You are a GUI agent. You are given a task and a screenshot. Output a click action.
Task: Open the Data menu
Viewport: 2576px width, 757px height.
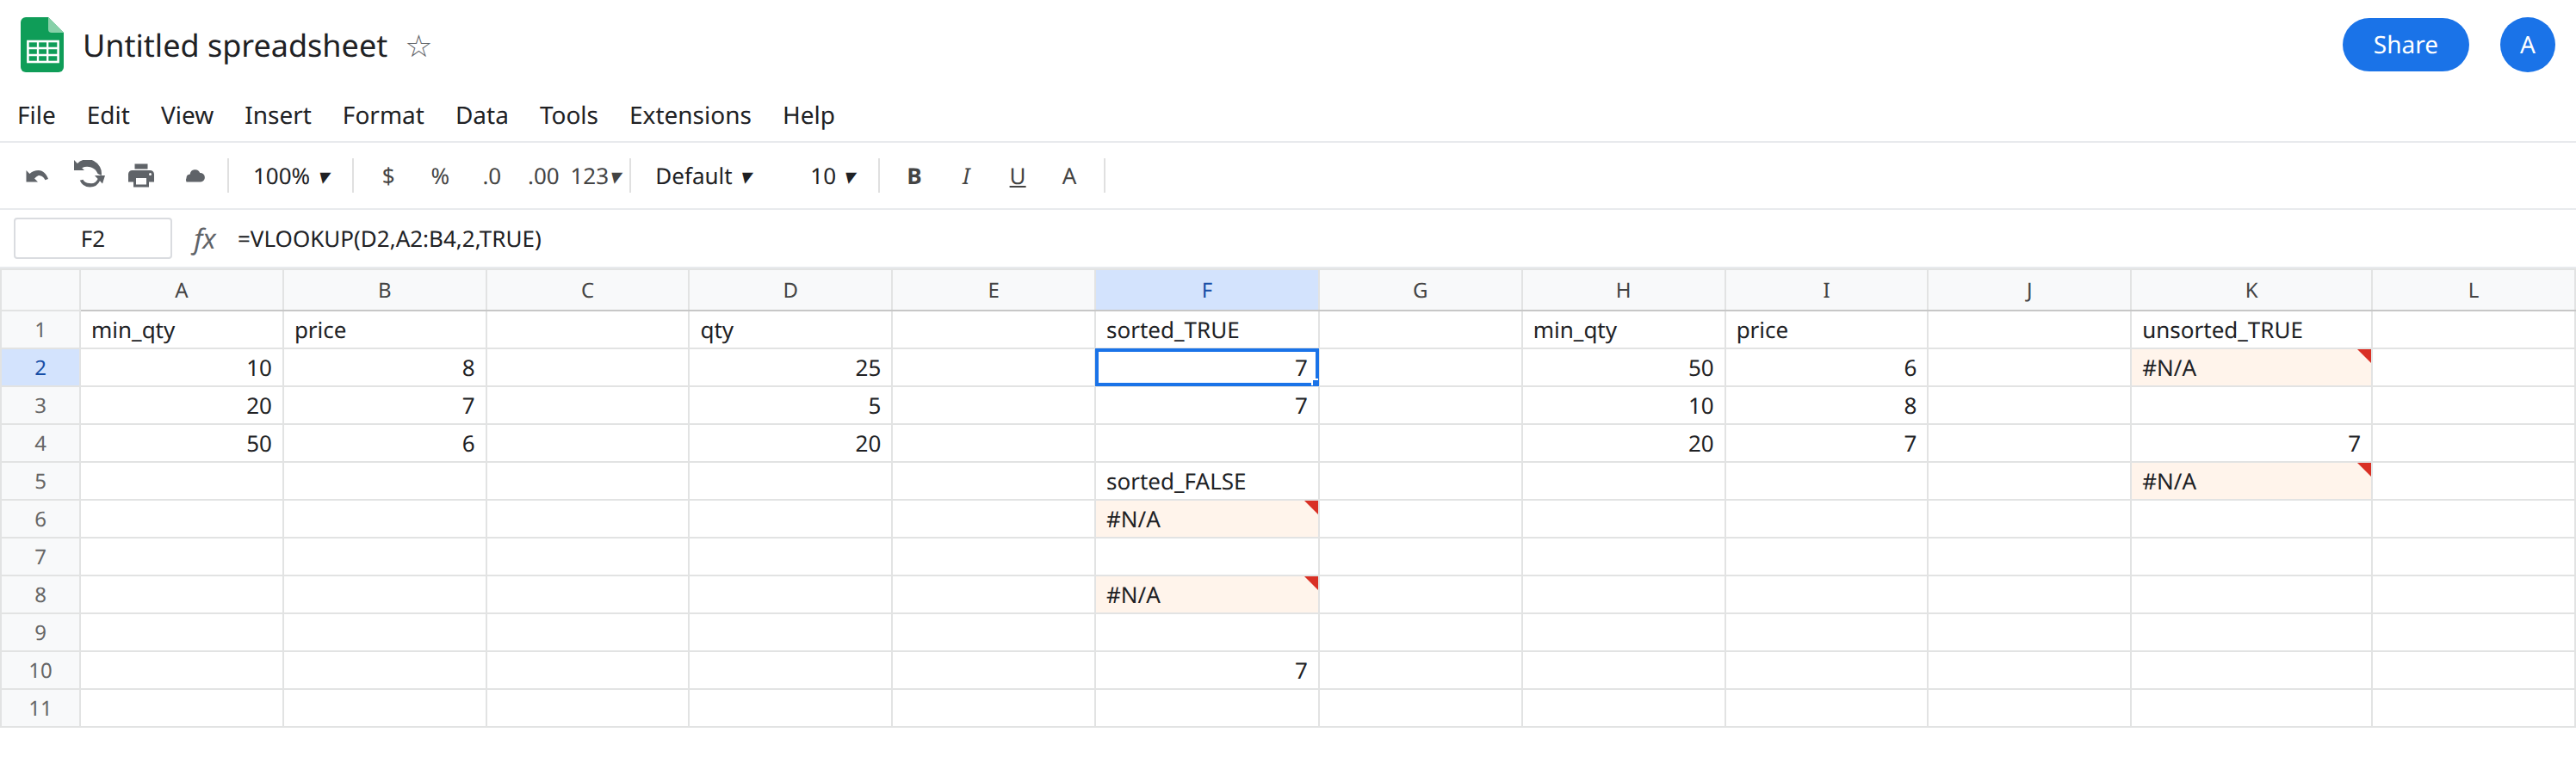pyautogui.click(x=481, y=116)
